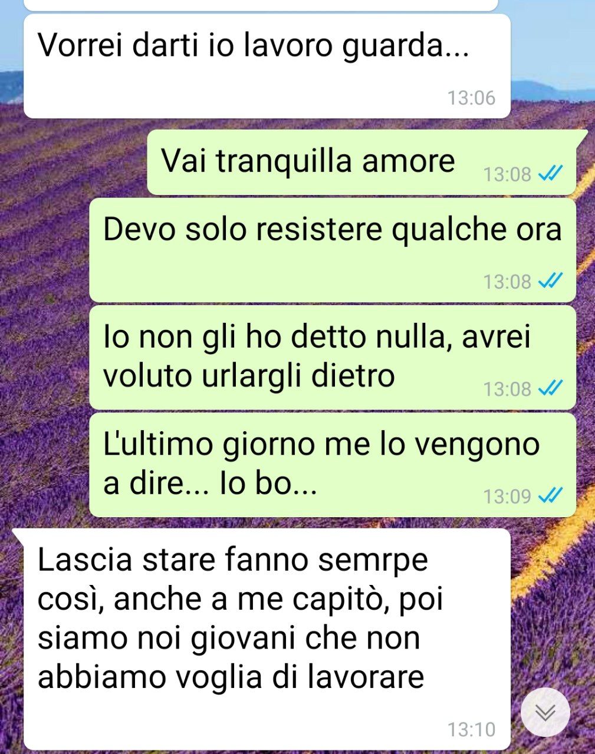
Task: Click the partially visible message bubble at top
Action: point(261,5)
